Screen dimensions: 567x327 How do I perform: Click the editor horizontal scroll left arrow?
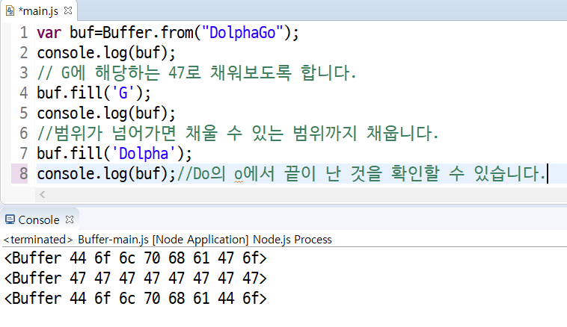(x=43, y=195)
